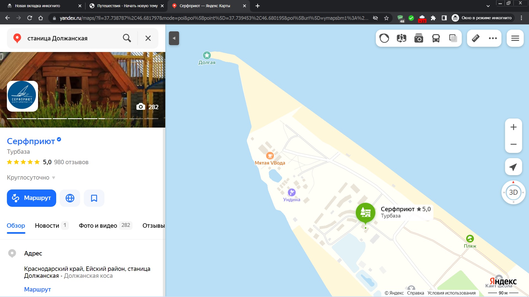
Task: Open the Справка footer link
Action: pos(415,293)
